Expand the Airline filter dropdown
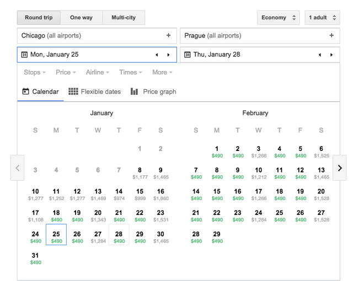Image resolution: width=353 pixels, height=281 pixels. [x=97, y=72]
